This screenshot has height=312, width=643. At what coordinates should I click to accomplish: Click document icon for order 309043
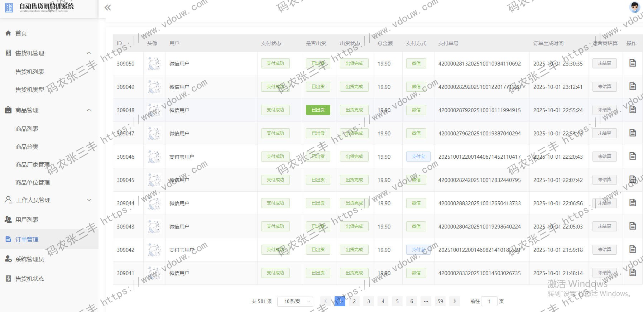[x=633, y=226]
